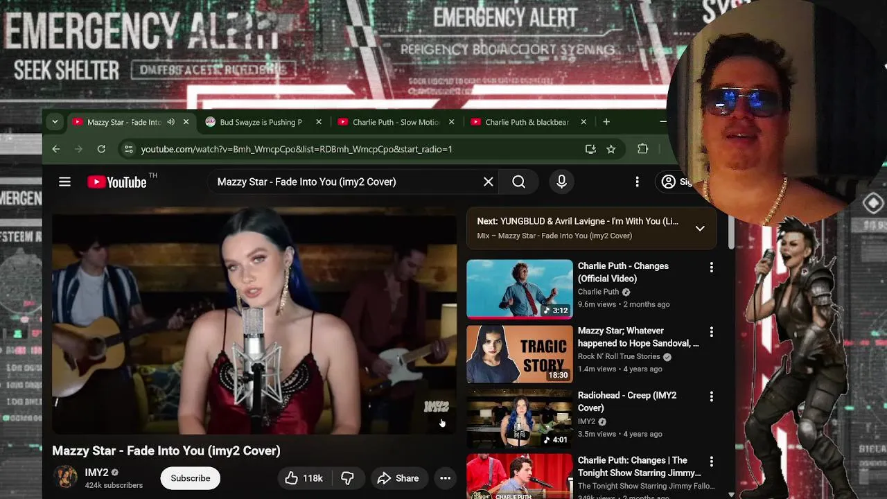Switch to Charlie Puth & blackbear tab
The height and width of the screenshot is (499, 887).
point(527,122)
